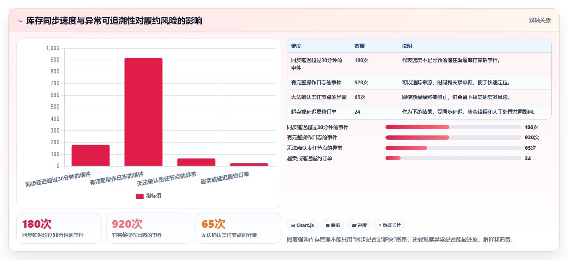
Task: Click the 维度 column header
Action: [x=296, y=46]
